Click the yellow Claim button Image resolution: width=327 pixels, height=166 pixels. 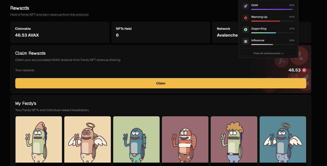click(x=161, y=83)
